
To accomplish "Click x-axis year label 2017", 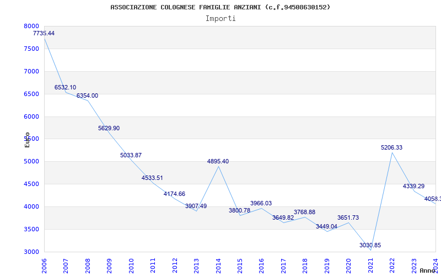I will tap(283, 266).
